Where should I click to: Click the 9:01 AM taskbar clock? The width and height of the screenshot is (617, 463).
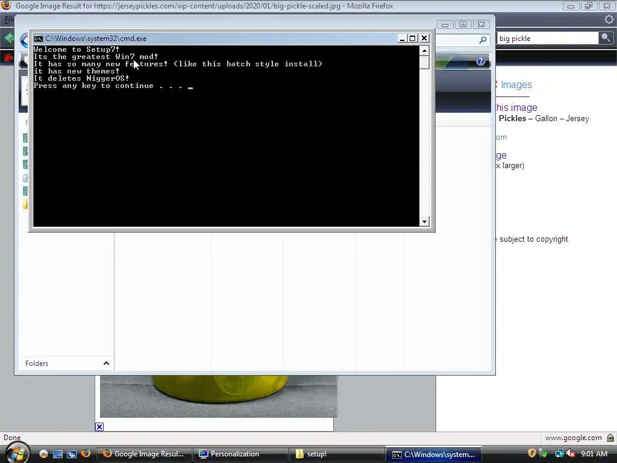594,454
